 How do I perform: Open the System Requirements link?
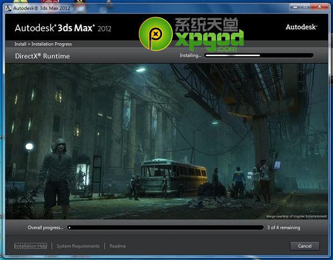78,246
